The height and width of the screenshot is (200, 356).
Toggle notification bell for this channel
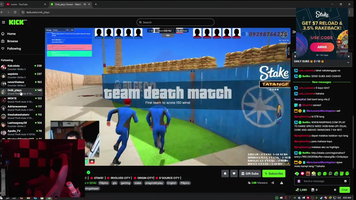click(x=225, y=174)
